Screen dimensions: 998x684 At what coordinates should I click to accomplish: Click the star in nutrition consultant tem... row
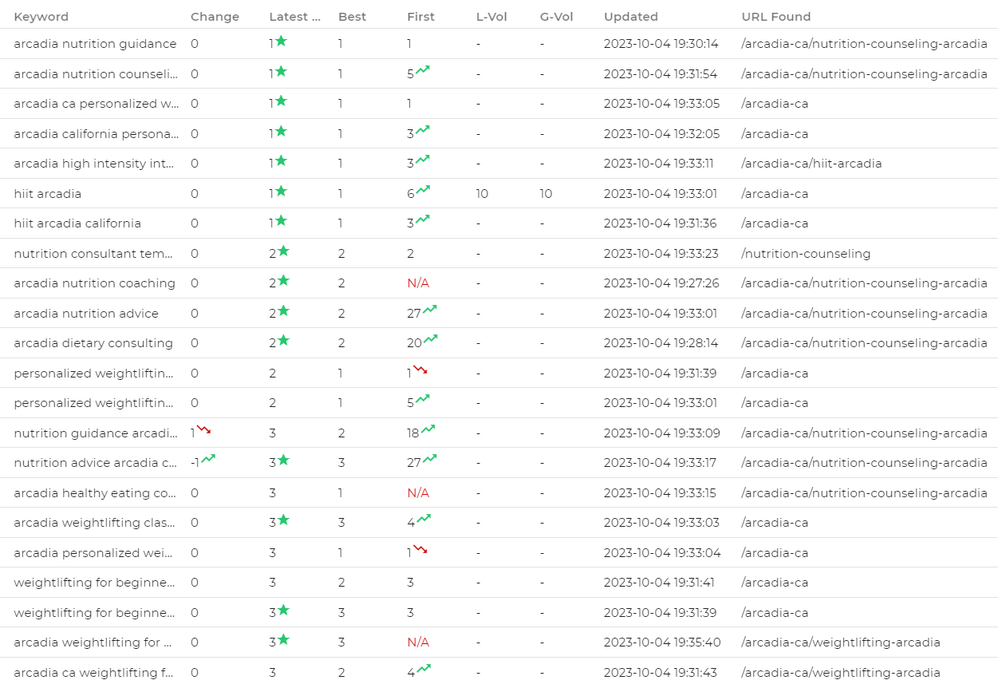(283, 251)
